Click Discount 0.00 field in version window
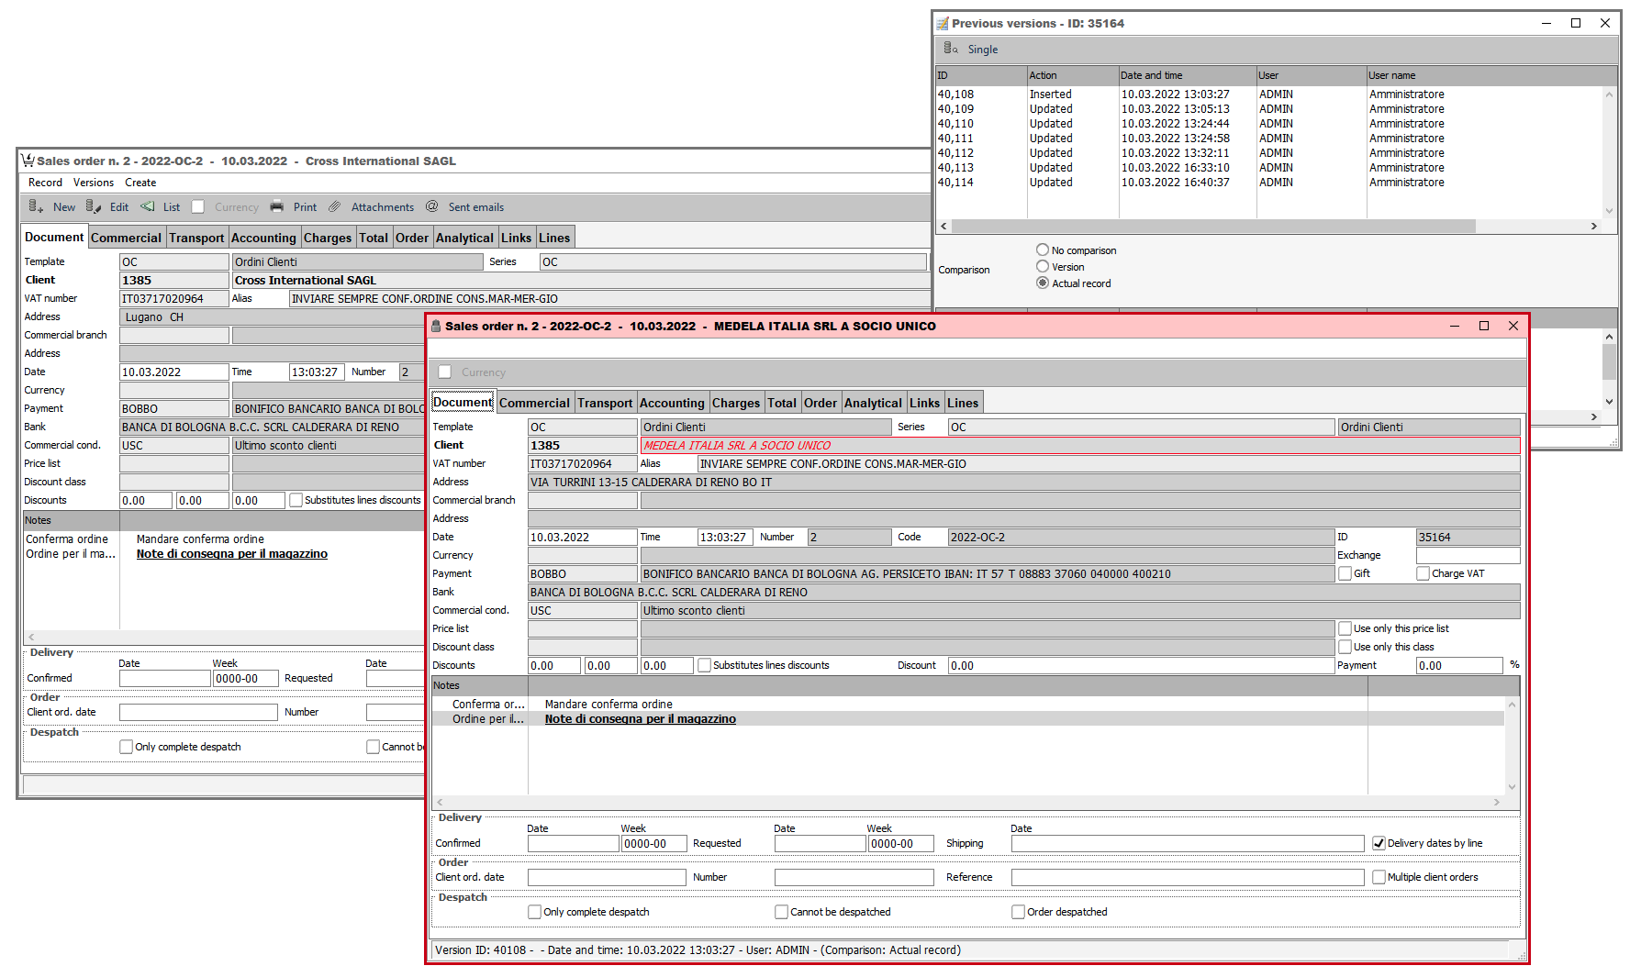1630x977 pixels. (x=1141, y=665)
